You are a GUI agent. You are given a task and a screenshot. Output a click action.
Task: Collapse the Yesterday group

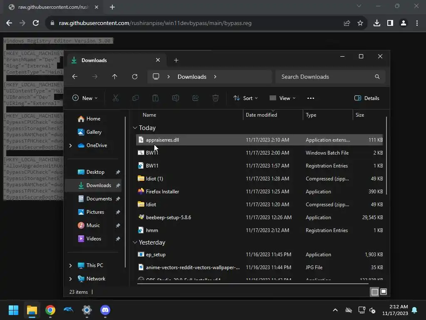[135, 242]
